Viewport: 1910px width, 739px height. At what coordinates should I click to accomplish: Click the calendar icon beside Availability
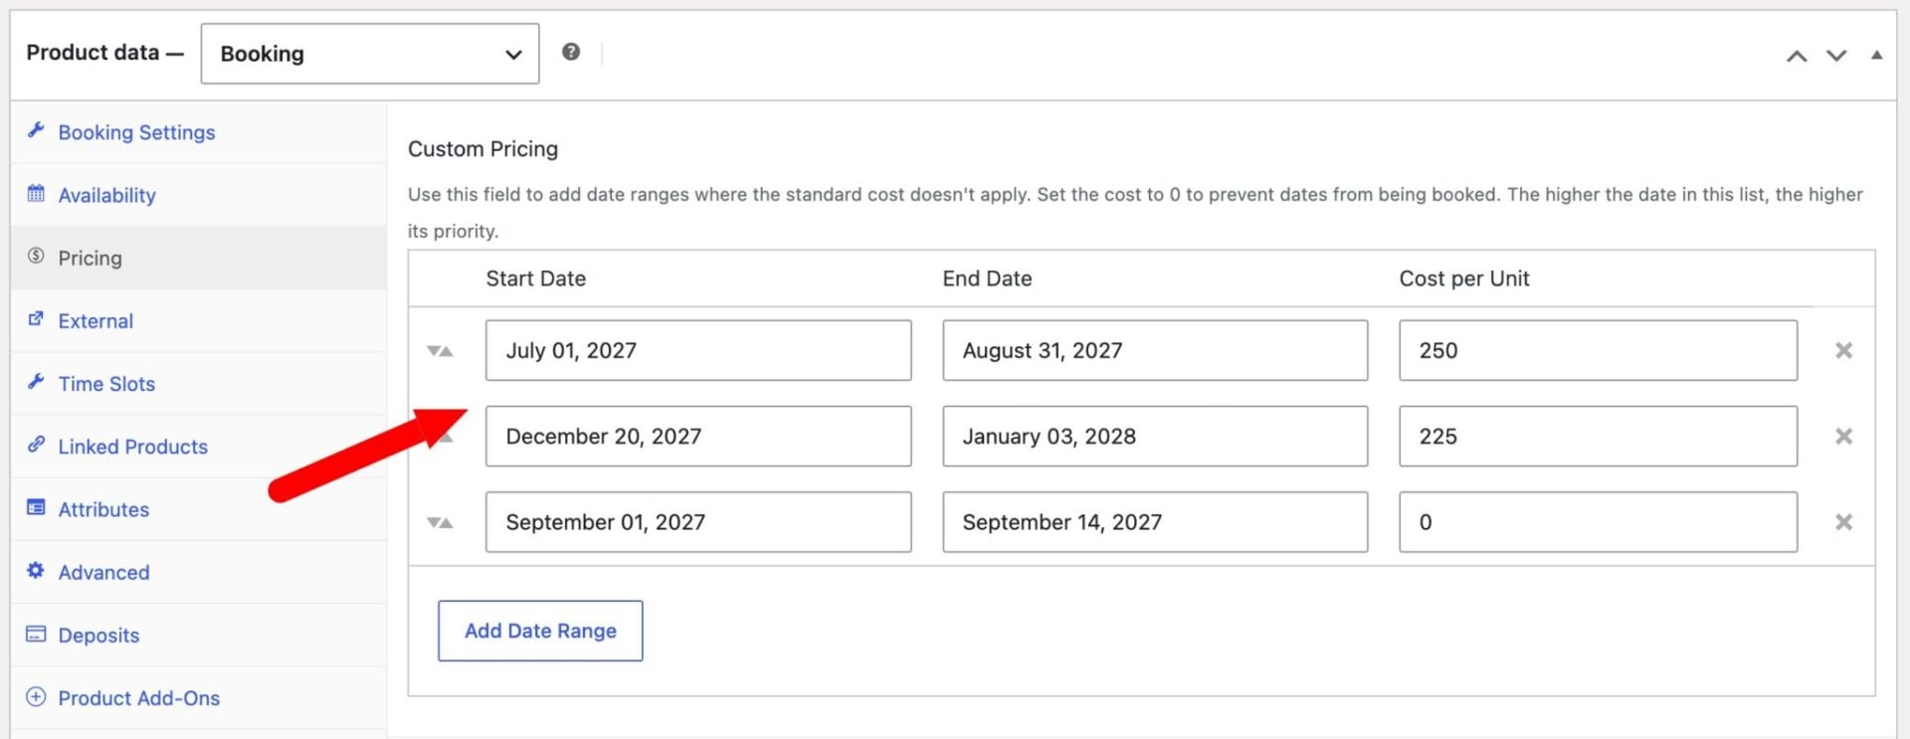36,193
